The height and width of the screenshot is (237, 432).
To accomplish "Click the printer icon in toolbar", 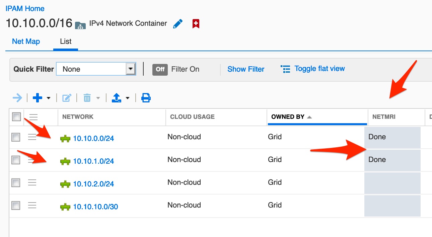I will [x=146, y=98].
